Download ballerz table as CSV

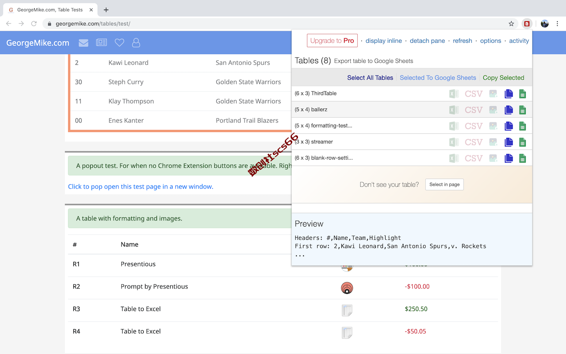click(x=474, y=110)
